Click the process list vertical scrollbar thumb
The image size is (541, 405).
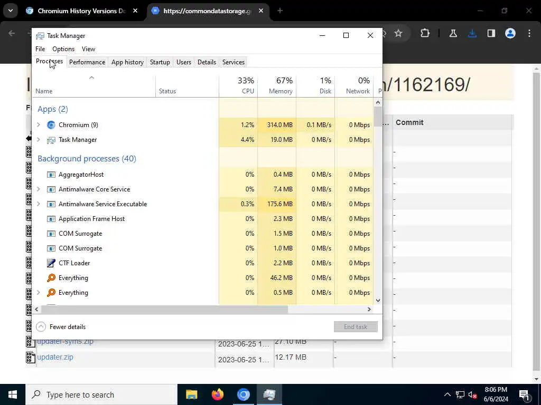[x=378, y=117]
